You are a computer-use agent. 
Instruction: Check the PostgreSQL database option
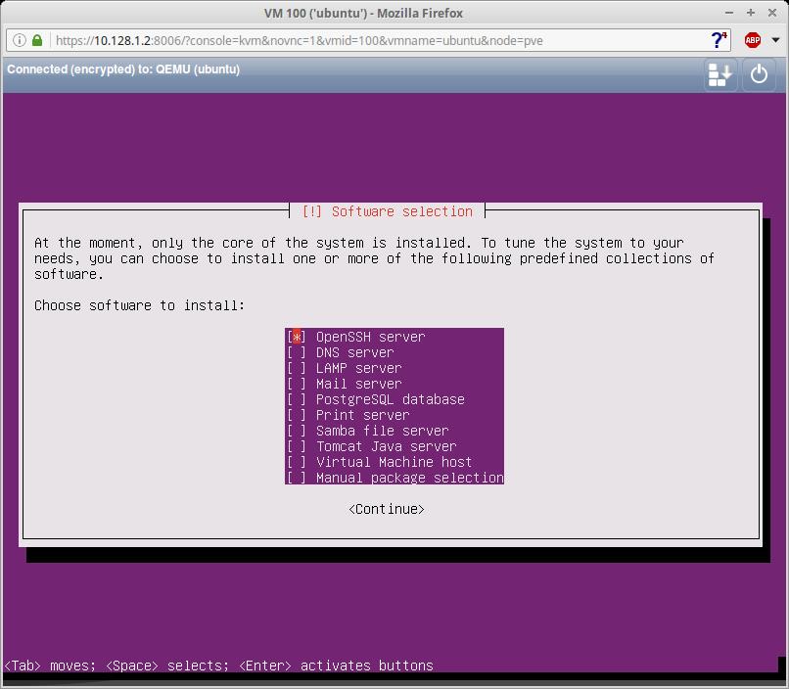pos(297,399)
